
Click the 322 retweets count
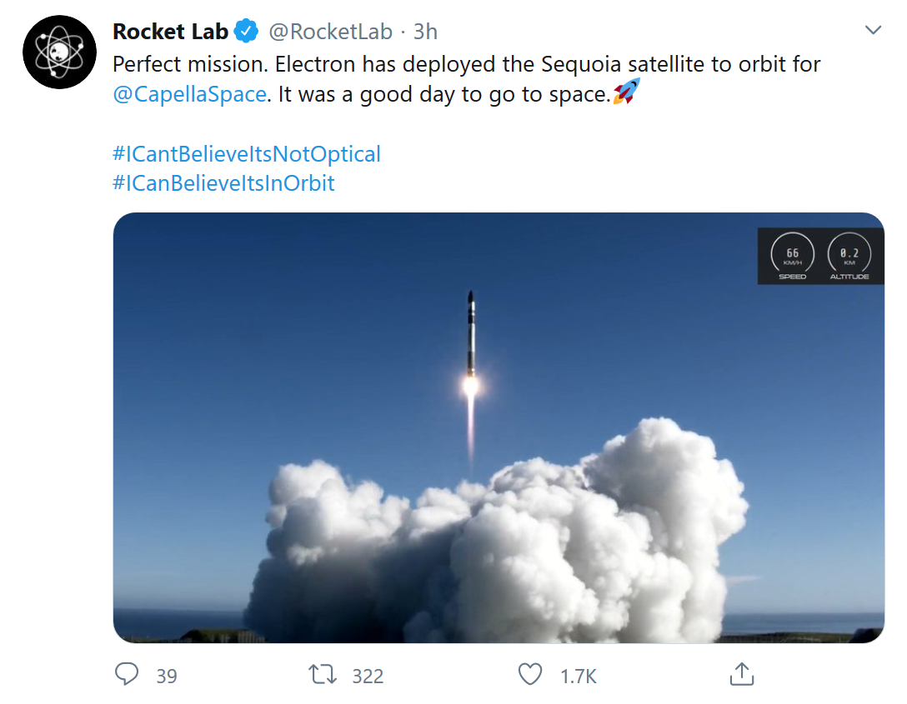coord(367,676)
